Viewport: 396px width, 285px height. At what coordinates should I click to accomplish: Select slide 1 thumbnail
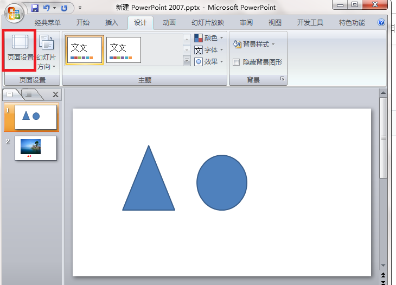point(36,117)
